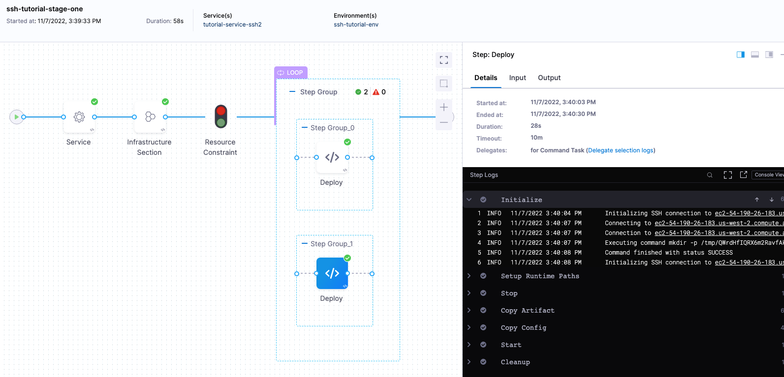The image size is (784, 377).
Task: Open the Delegate selection logs link
Action: (x=621, y=150)
